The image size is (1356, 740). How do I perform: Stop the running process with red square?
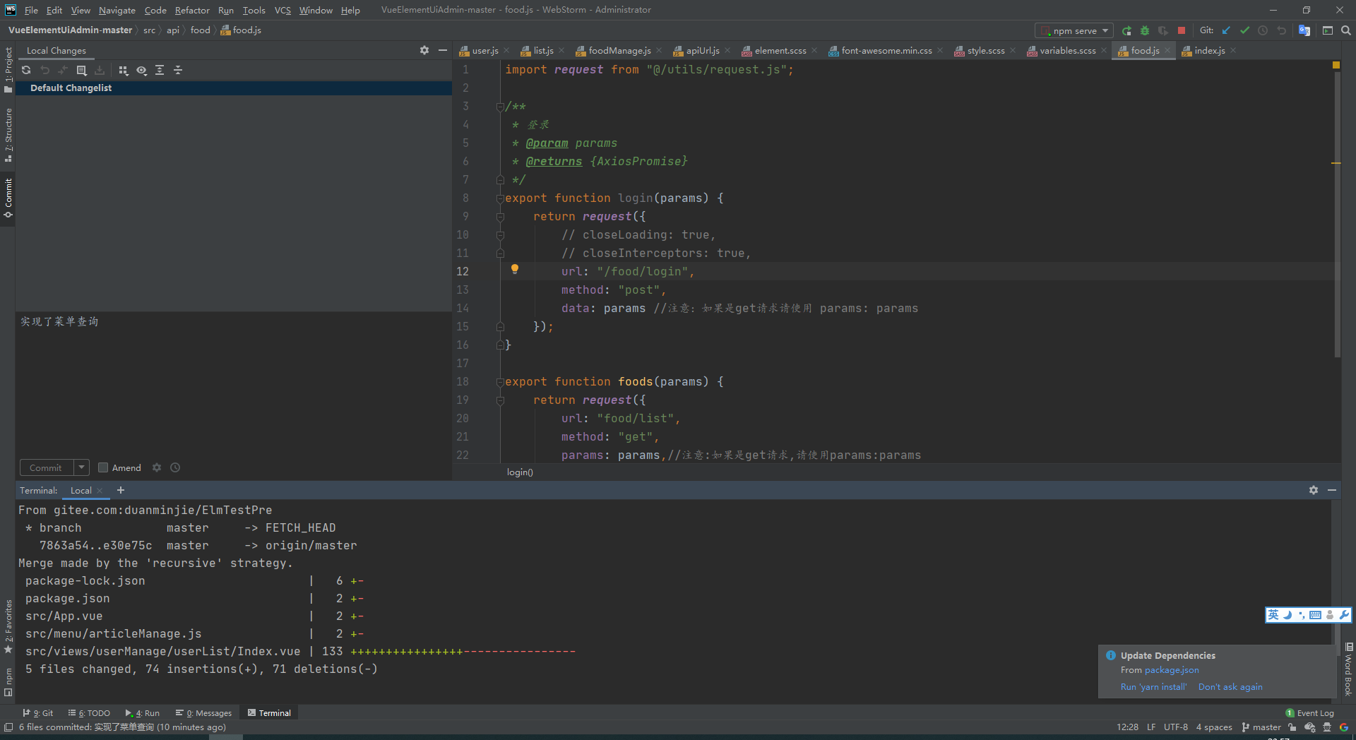click(x=1182, y=30)
